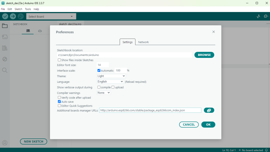The width and height of the screenshot is (270, 152).
Task: Close the Preferences dialog with X
Action: tap(214, 32)
